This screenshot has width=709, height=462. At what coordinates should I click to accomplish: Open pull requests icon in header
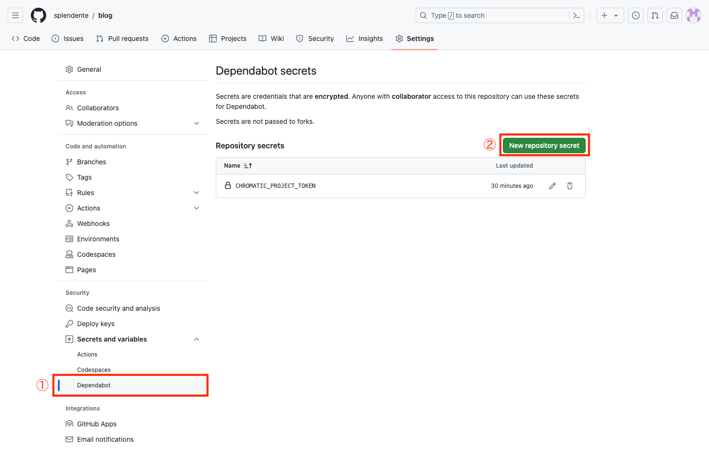655,15
